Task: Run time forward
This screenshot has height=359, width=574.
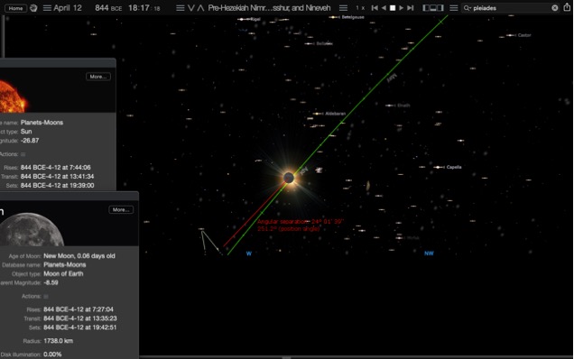Action: [x=402, y=8]
